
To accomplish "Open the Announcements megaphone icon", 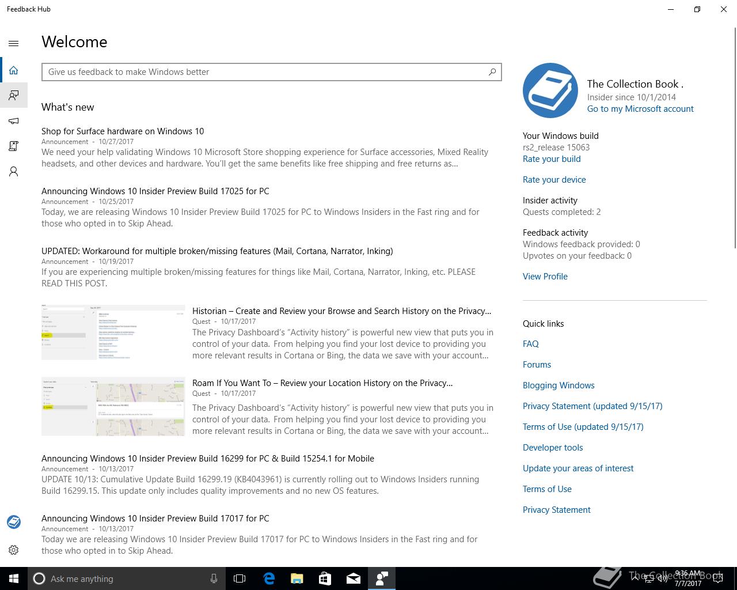I will point(14,121).
